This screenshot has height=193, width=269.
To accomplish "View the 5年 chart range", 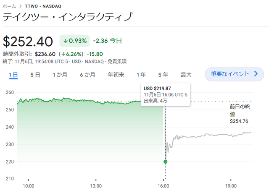I will (x=163, y=75).
